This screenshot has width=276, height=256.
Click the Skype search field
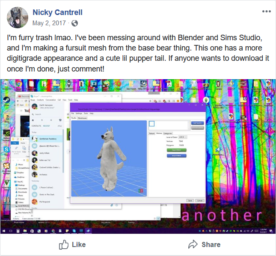47,114
